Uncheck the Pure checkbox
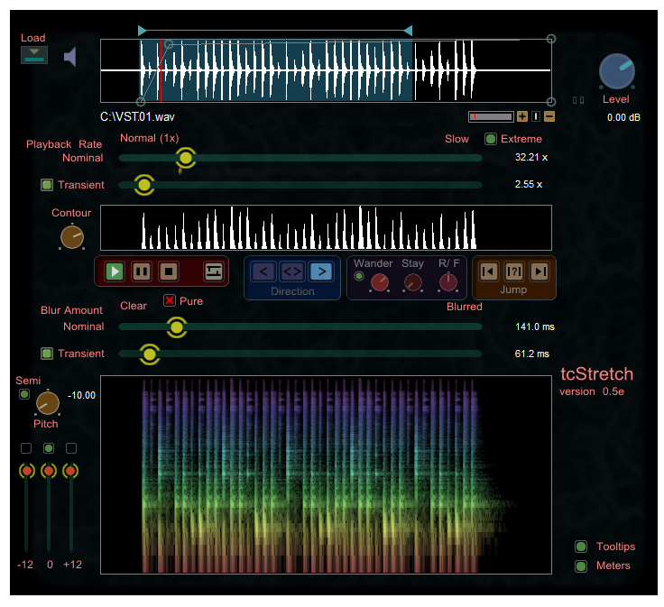 pos(170,300)
